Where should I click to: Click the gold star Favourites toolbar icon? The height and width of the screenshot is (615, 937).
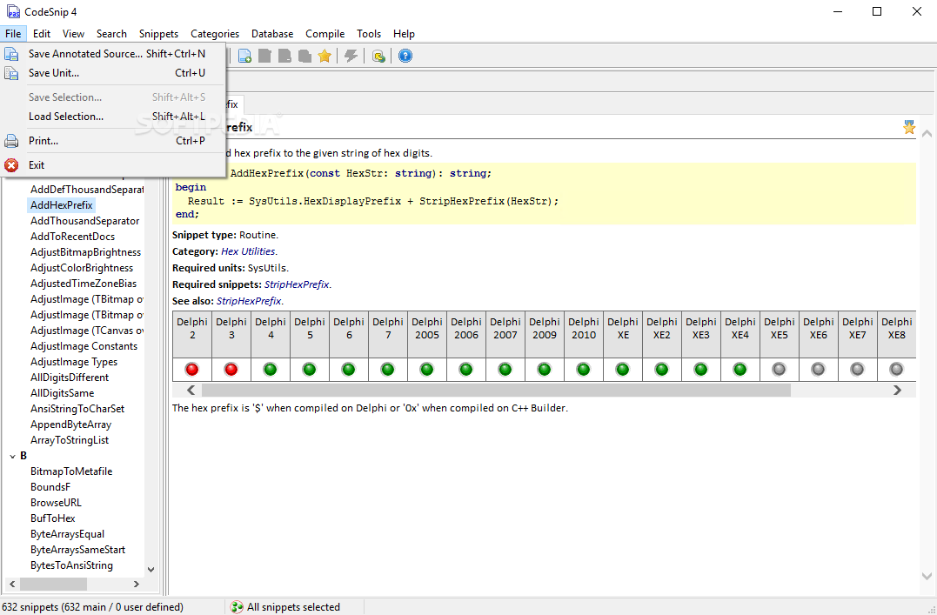coord(325,57)
